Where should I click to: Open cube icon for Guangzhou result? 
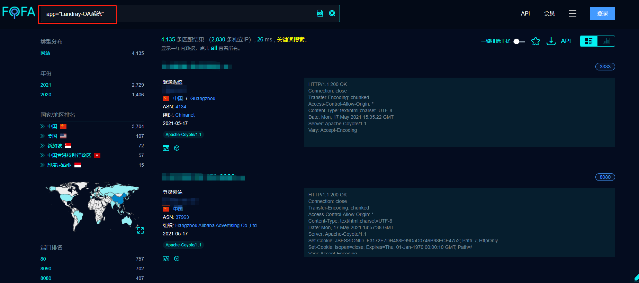point(177,148)
